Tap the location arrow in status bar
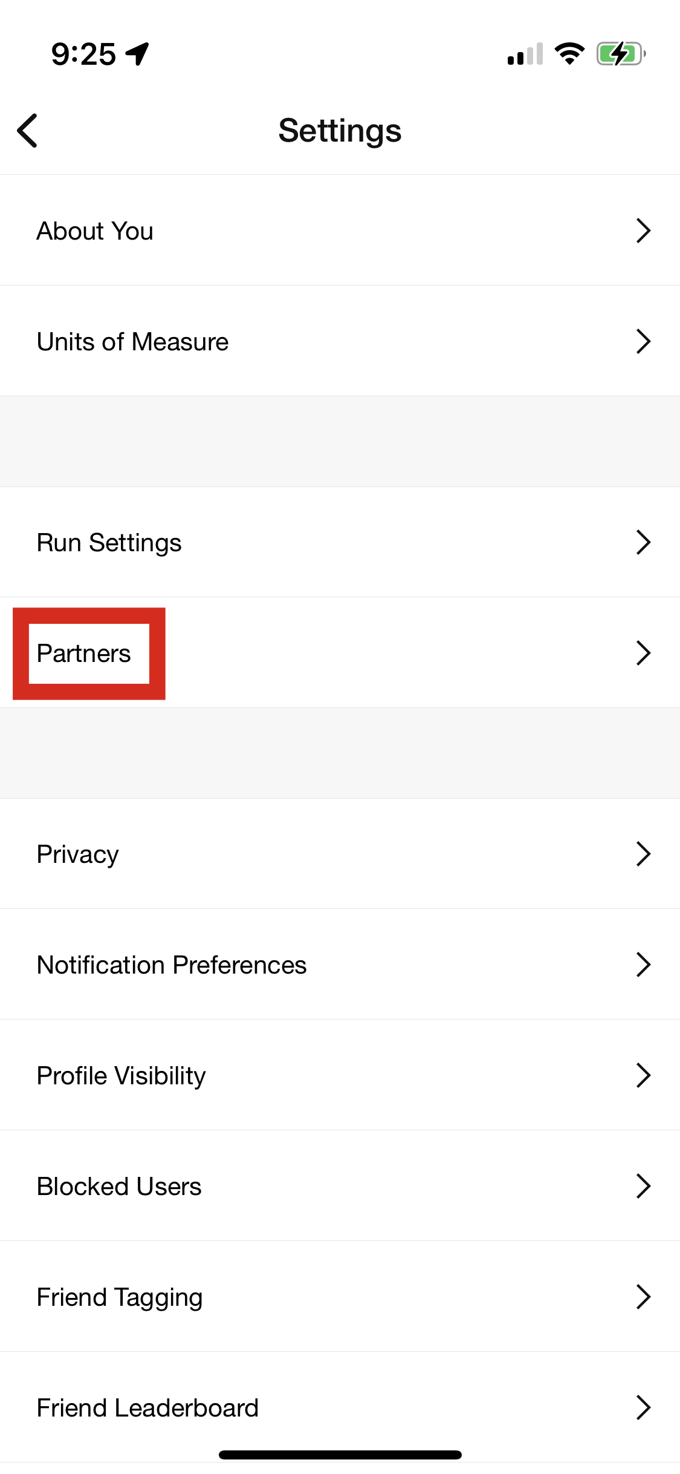The image size is (680, 1474). tap(138, 54)
